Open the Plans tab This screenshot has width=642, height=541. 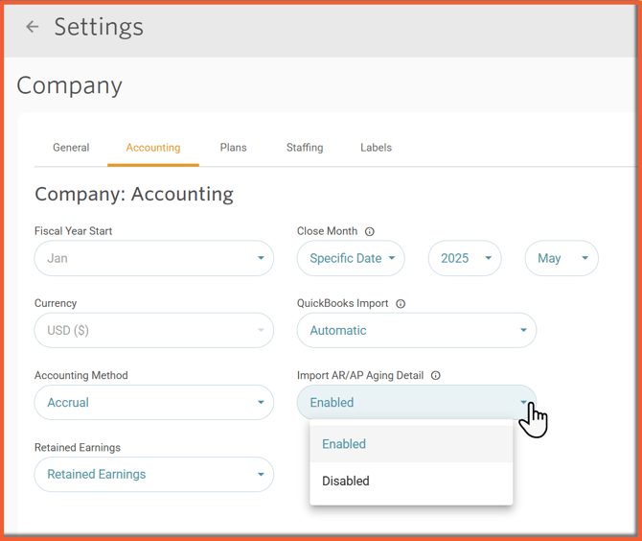point(233,148)
